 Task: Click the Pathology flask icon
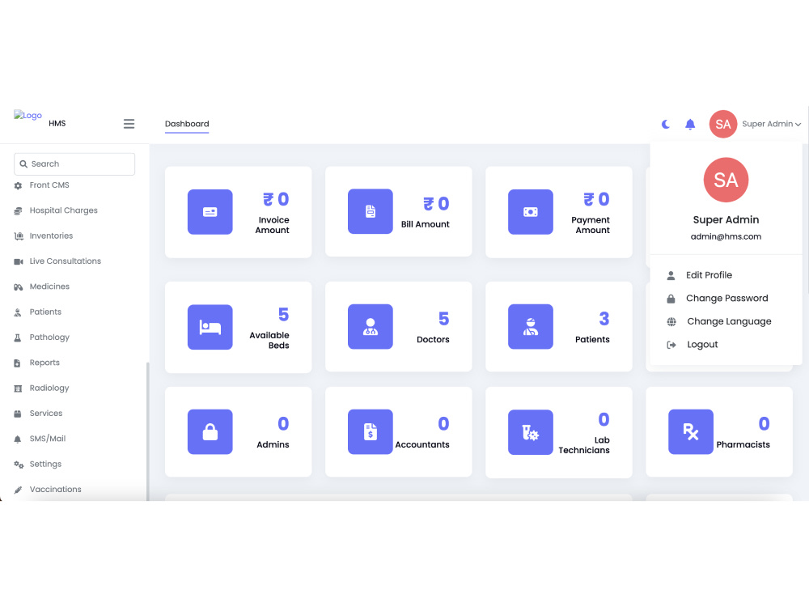[x=18, y=337]
